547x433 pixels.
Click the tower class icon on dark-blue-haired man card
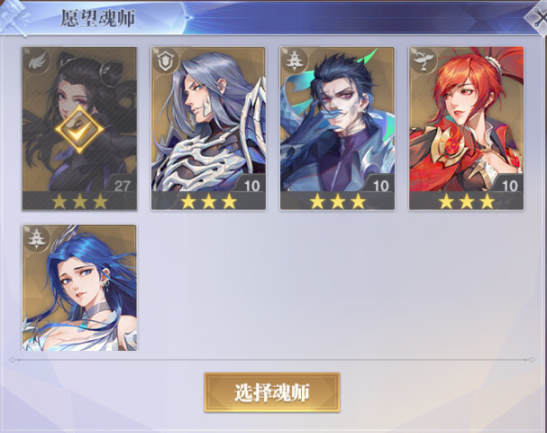tap(295, 60)
